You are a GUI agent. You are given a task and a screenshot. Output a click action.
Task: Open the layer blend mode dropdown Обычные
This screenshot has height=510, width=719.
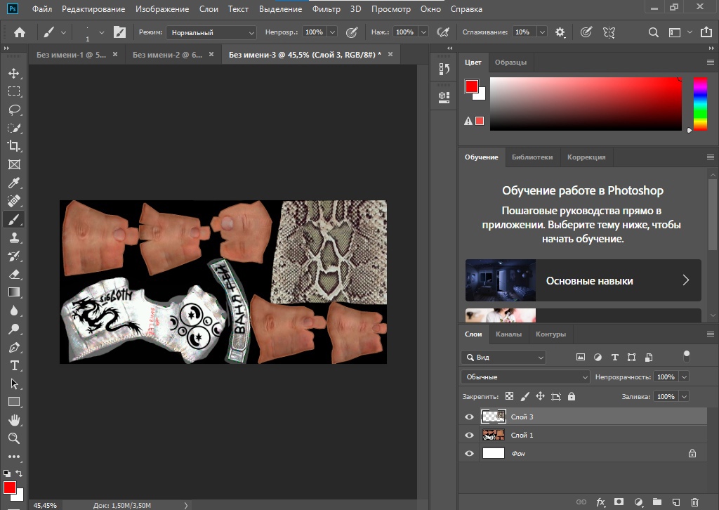point(526,377)
